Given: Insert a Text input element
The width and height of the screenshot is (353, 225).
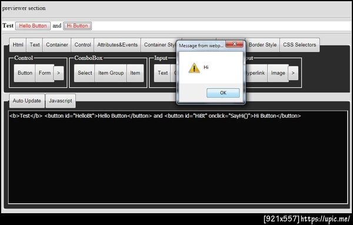Looking at the screenshot, I should click(162, 73).
